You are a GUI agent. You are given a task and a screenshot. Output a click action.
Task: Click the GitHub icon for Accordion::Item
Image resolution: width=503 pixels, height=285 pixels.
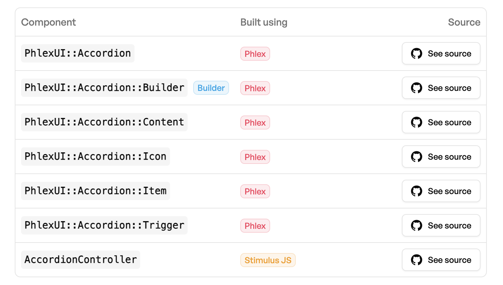416,191
